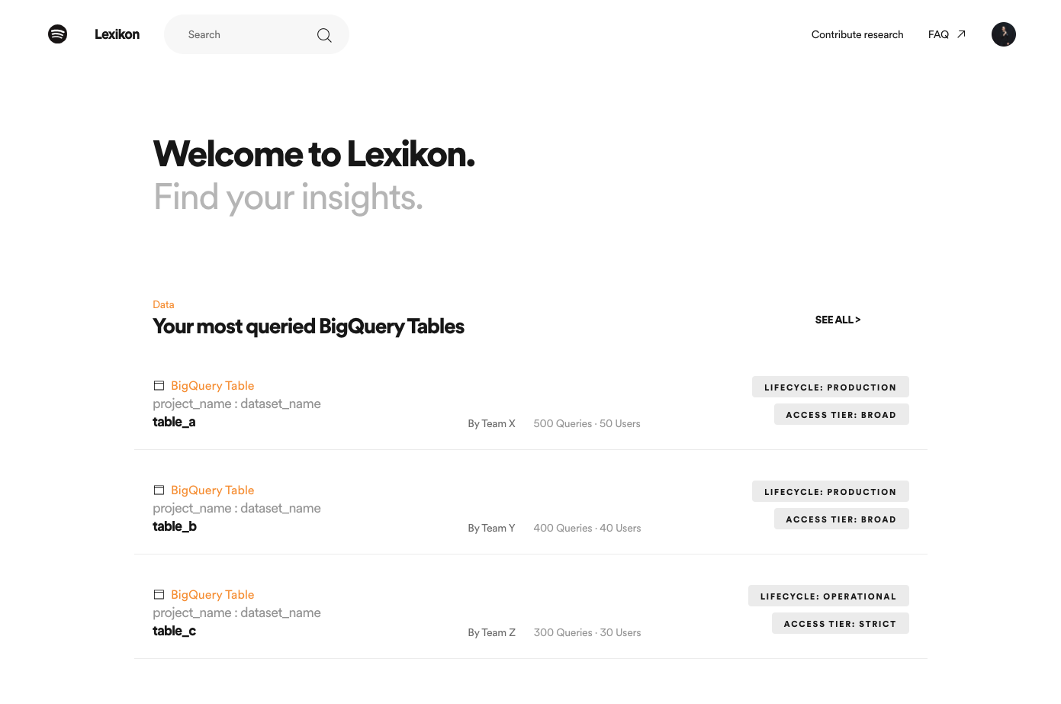Viewport: 1061px width, 704px height.
Task: Open the FAQ link
Action: [938, 34]
